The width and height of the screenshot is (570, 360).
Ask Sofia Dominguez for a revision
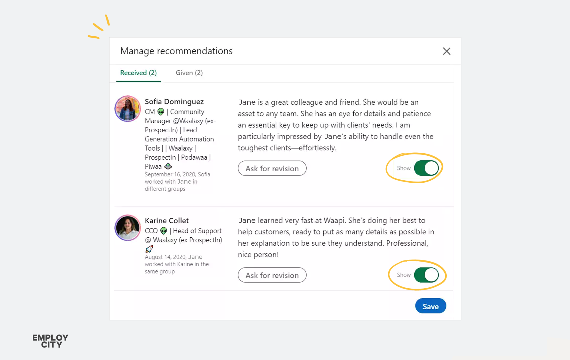pyautogui.click(x=272, y=168)
